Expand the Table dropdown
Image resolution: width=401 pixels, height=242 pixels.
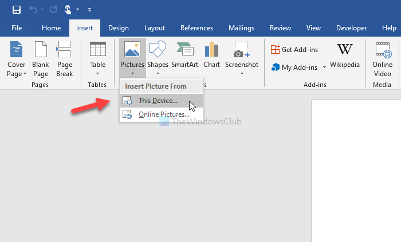point(98,73)
